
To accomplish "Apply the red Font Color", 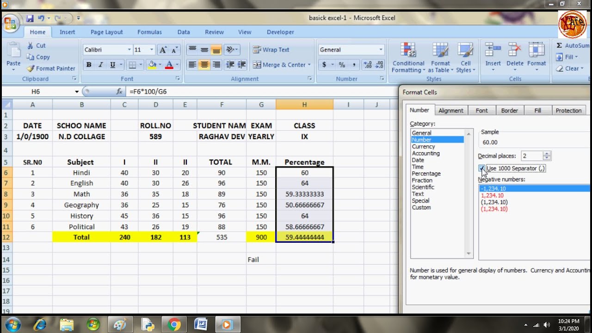I will coord(169,65).
